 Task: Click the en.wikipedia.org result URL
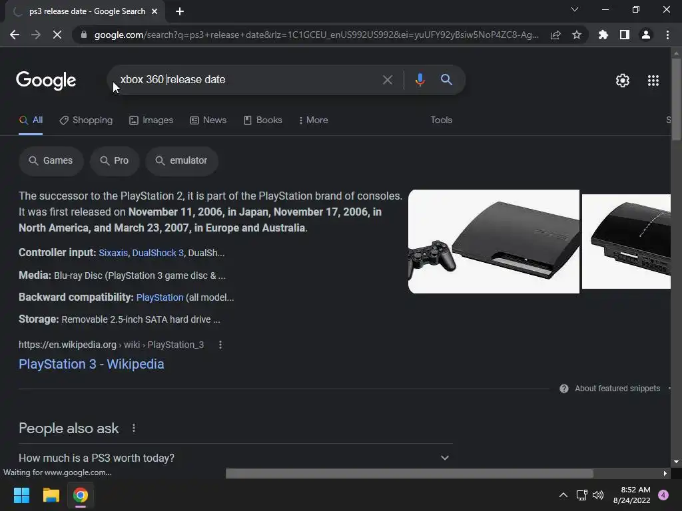[x=111, y=345]
